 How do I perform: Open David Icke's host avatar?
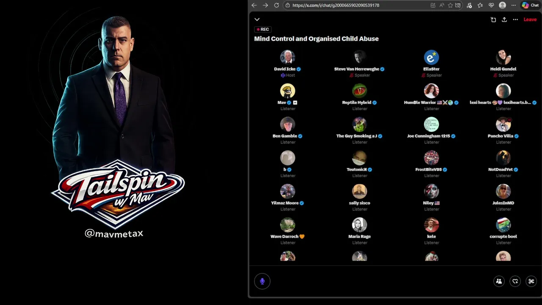coord(288,57)
